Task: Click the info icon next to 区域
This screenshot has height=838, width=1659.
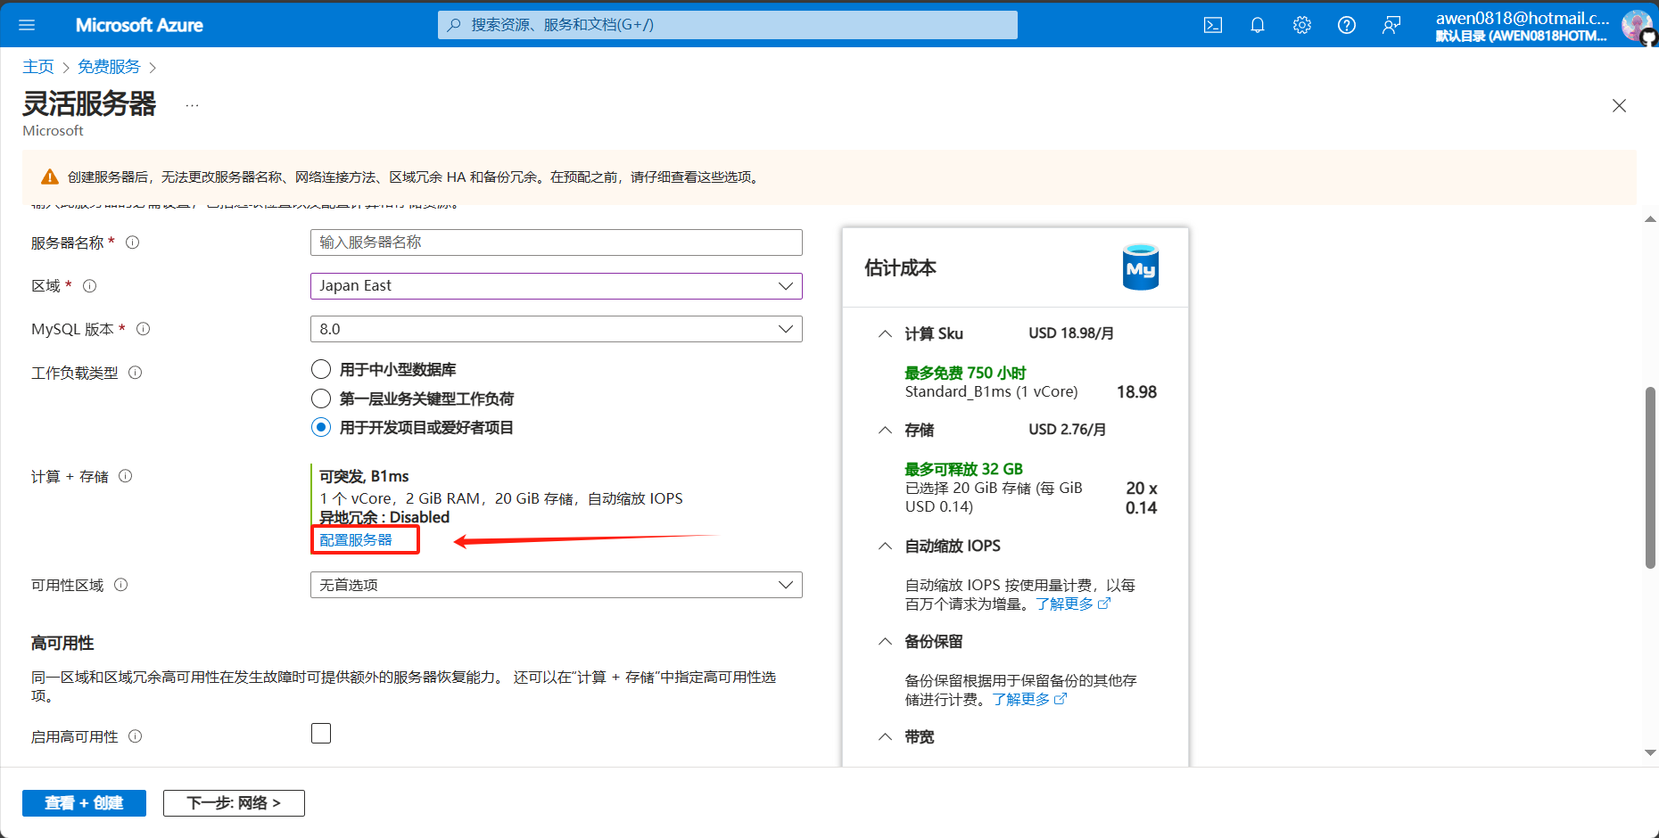Action: [89, 286]
